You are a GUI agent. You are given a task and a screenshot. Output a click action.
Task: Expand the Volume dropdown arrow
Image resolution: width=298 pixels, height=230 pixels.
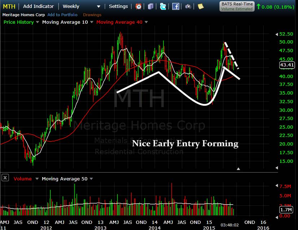(37, 179)
